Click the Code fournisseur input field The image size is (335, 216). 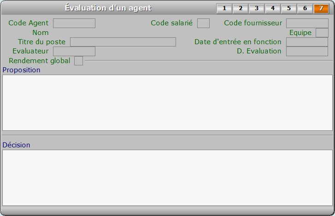[x=307, y=23]
